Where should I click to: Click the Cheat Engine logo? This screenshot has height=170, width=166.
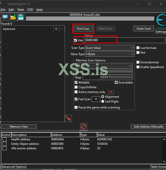tap(161, 21)
